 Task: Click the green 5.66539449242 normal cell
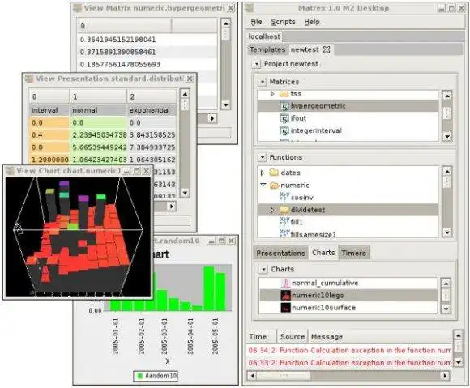point(99,147)
